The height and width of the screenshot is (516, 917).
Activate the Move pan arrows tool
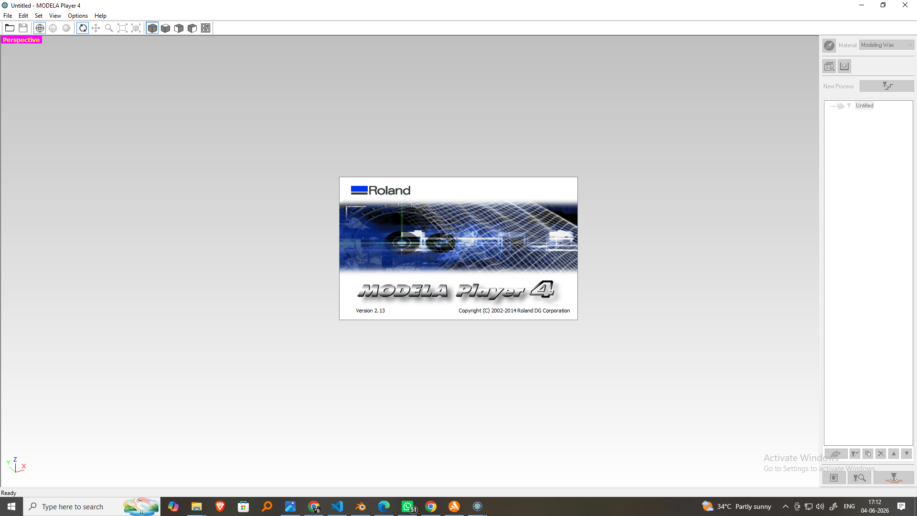pyautogui.click(x=96, y=28)
